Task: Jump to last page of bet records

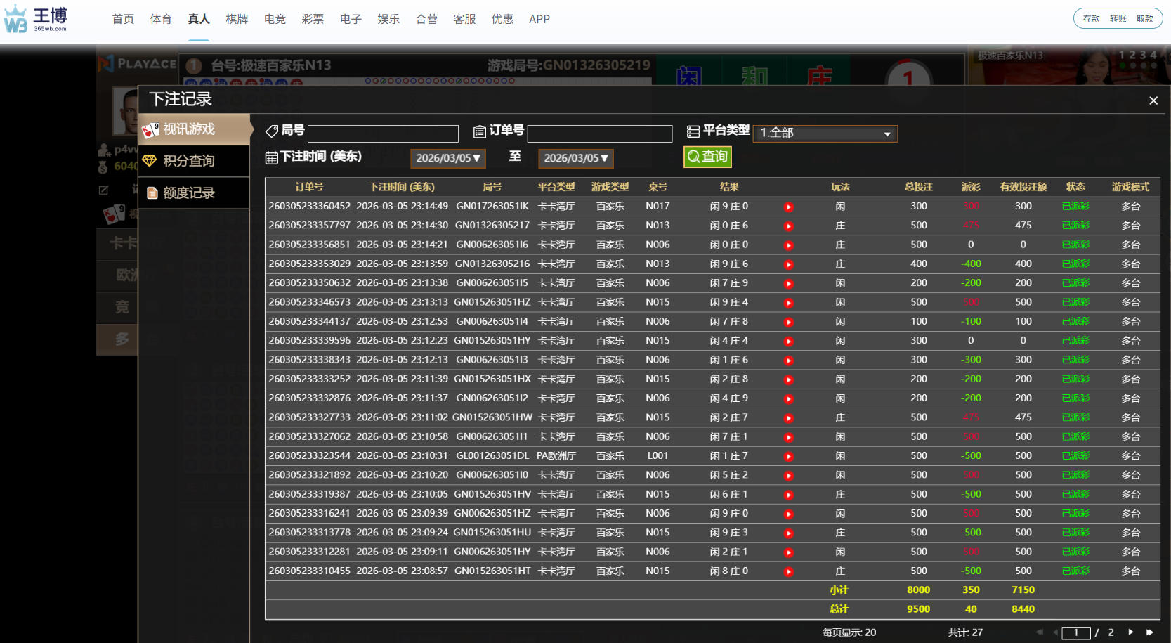Action: 1150,632
